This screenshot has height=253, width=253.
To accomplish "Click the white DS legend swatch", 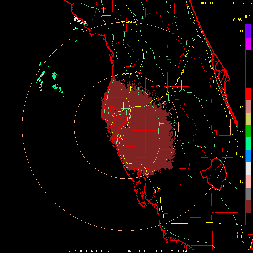I will click(x=248, y=169).
